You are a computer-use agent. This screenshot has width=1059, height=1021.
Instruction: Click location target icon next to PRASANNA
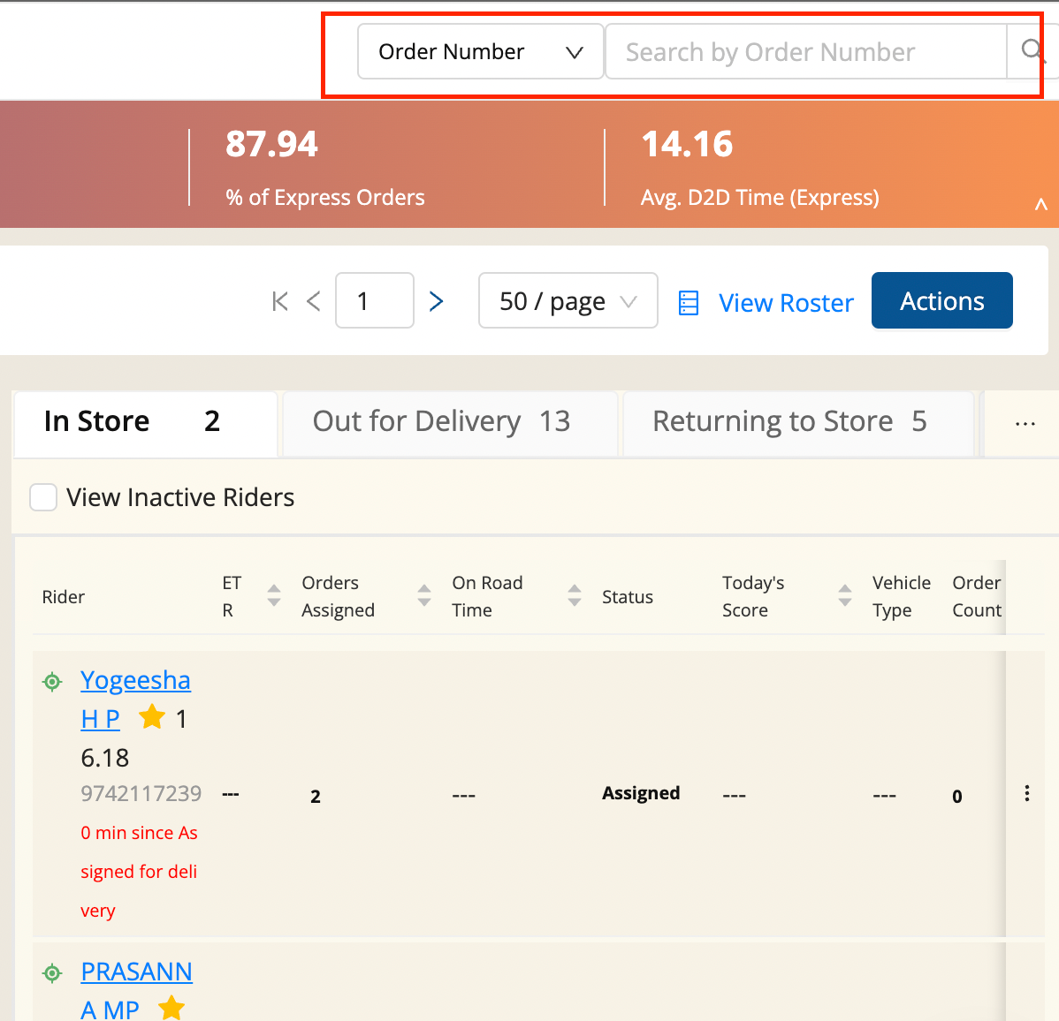coord(53,972)
